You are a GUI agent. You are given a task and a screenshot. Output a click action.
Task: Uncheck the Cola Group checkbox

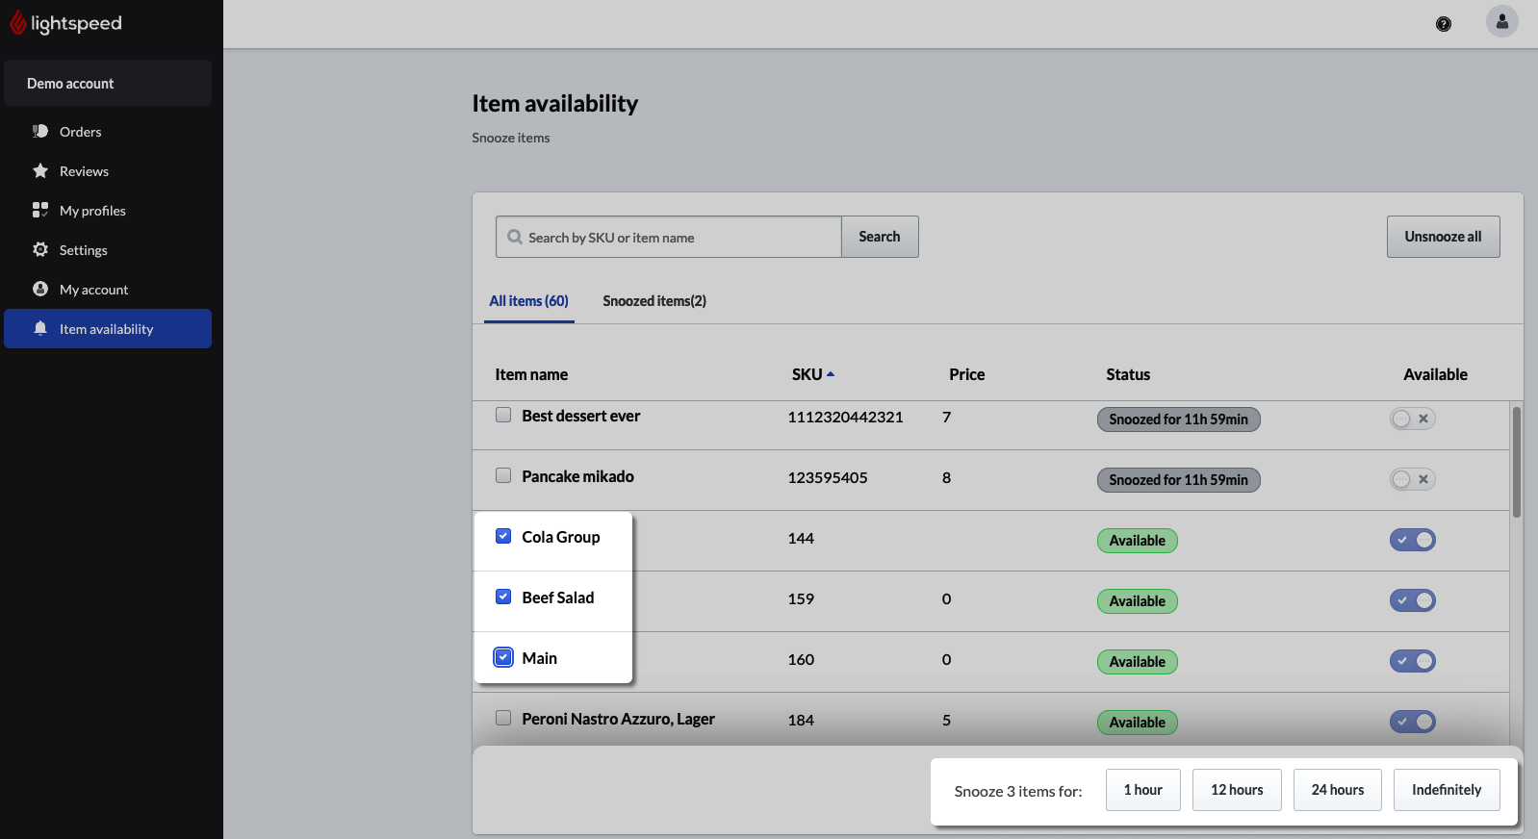[x=503, y=536]
